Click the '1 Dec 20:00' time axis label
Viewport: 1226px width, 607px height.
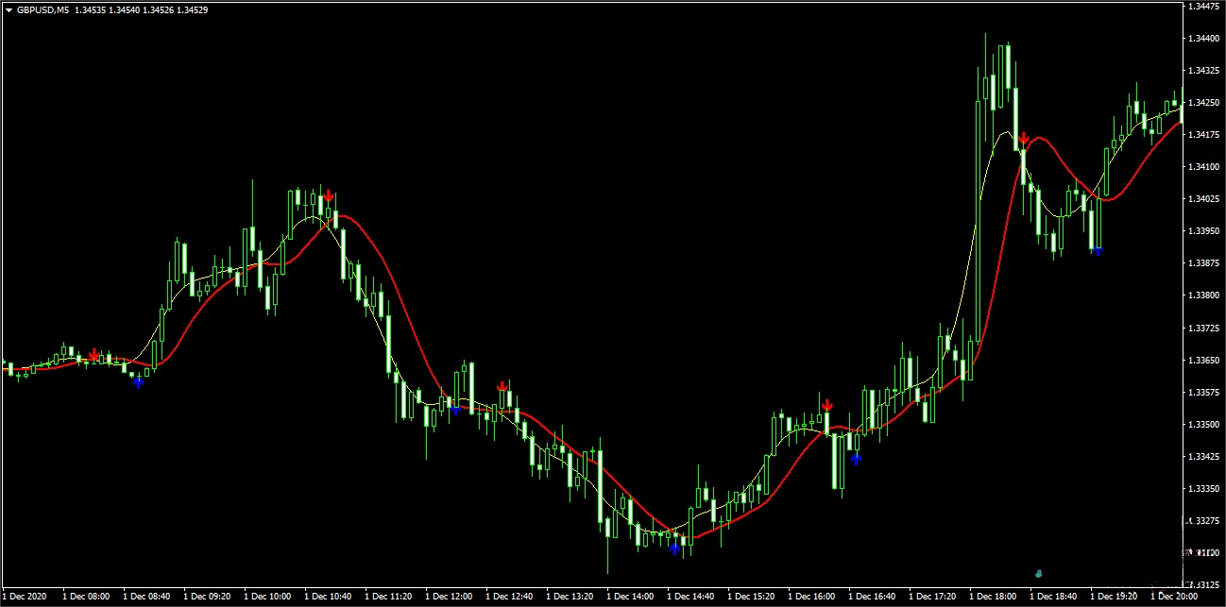point(1174,597)
